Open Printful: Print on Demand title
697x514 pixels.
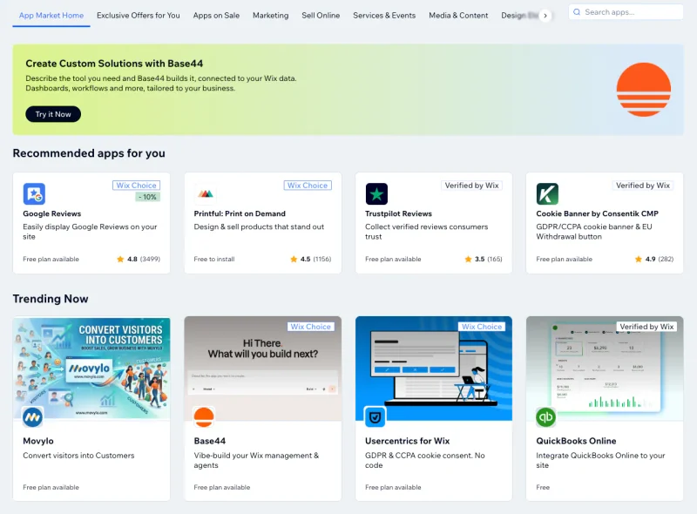tap(240, 213)
